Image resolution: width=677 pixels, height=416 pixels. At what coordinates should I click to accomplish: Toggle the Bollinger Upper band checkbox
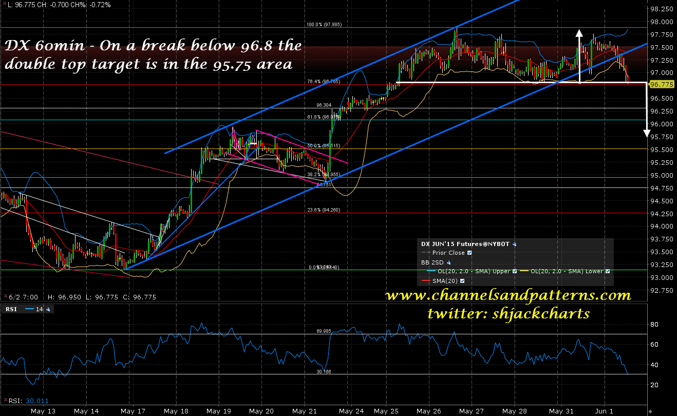pos(514,271)
